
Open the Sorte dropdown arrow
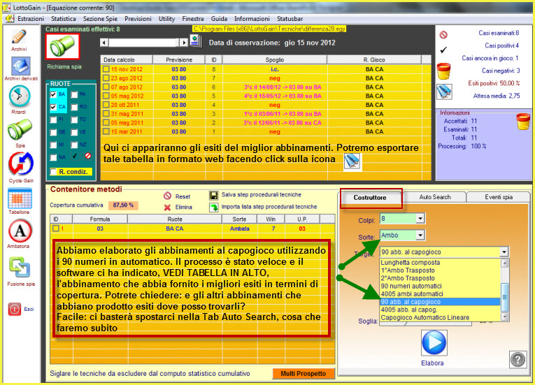(420, 235)
